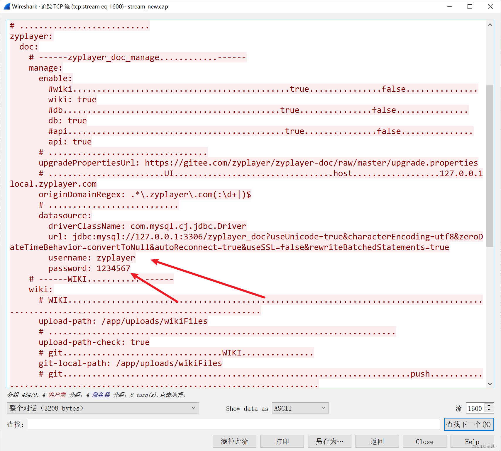Click the 'wiki: true' line
Image resolution: width=501 pixels, height=451 pixels.
[72, 100]
